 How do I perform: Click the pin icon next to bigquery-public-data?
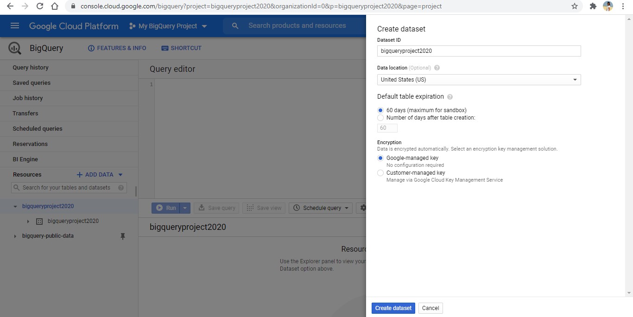123,236
